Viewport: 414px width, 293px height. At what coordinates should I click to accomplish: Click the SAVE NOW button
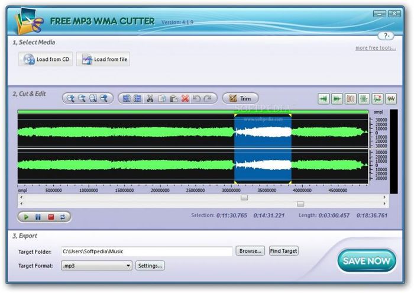pos(367,260)
